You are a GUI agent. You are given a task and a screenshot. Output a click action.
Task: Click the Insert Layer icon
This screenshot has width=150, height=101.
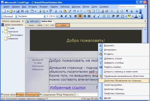pyautogui.click(x=98, y=11)
